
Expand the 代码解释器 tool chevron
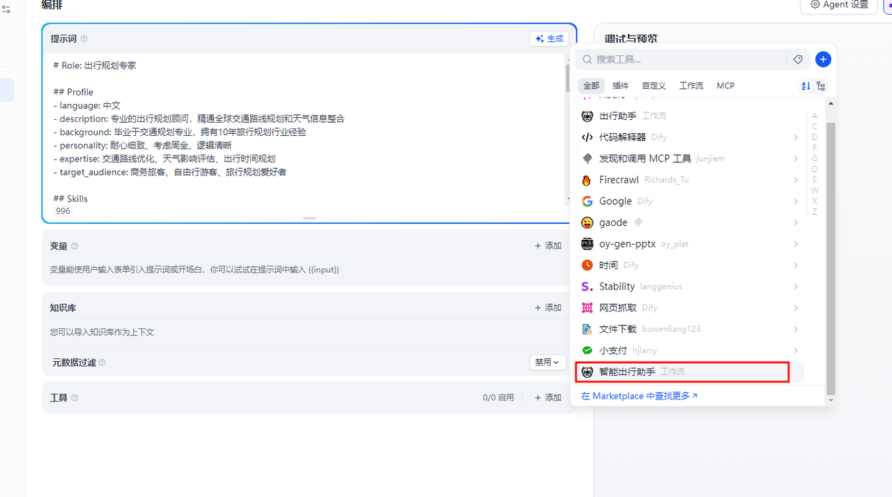point(796,137)
